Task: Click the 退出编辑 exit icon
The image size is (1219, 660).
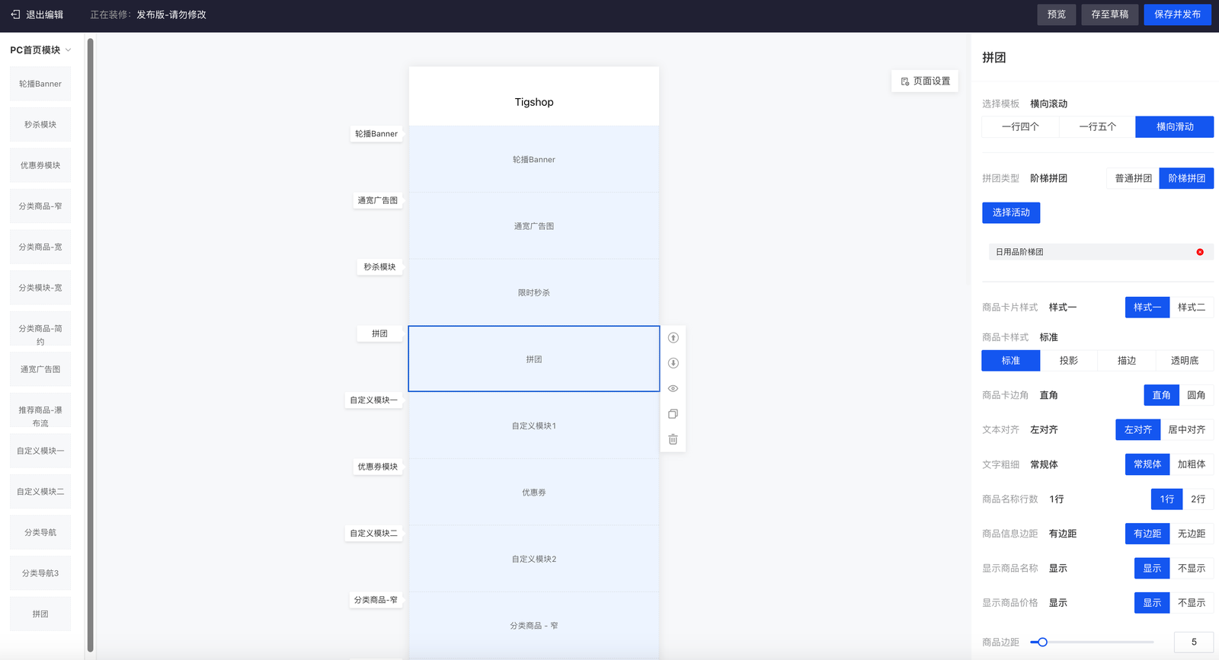Action: pos(15,14)
